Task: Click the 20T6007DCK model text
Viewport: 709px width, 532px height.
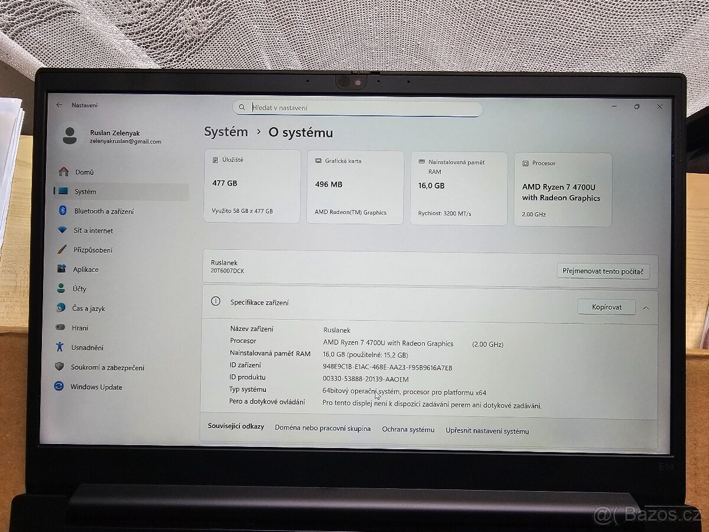Action: pos(227,271)
